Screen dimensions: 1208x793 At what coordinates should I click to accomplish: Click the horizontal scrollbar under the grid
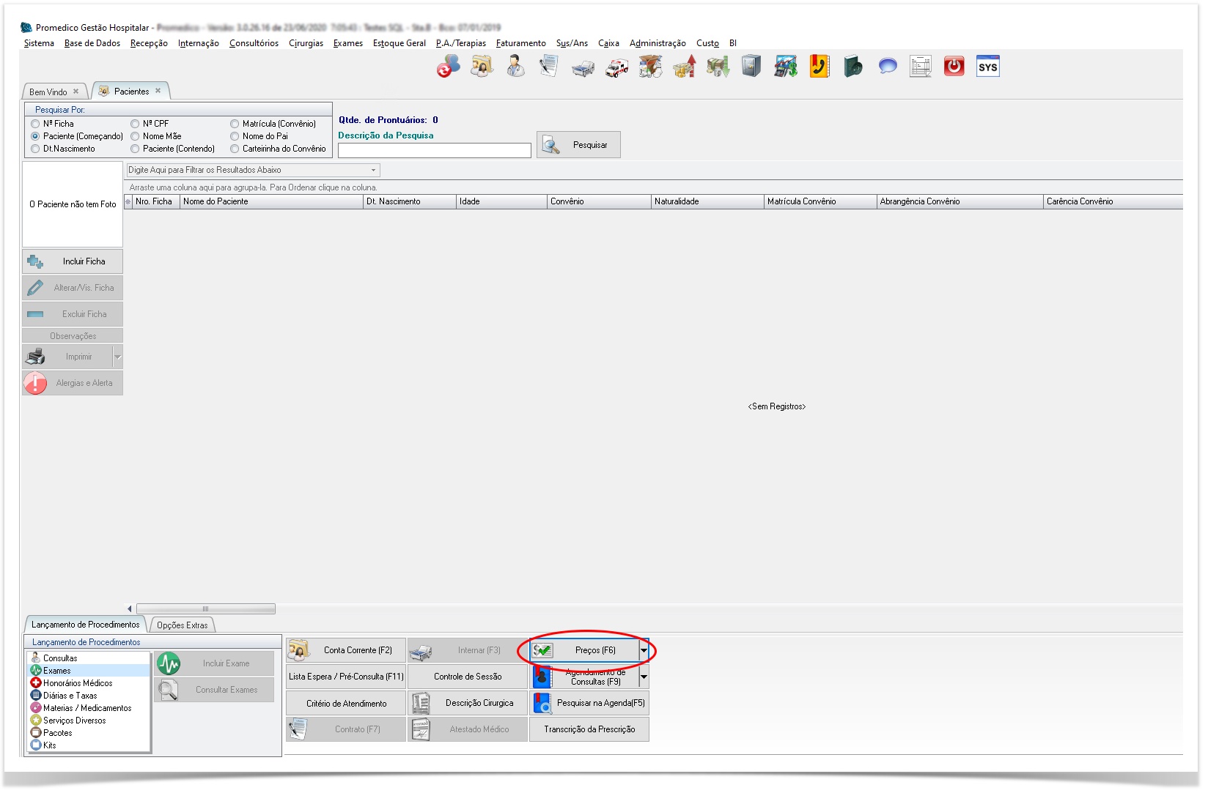tap(205, 608)
